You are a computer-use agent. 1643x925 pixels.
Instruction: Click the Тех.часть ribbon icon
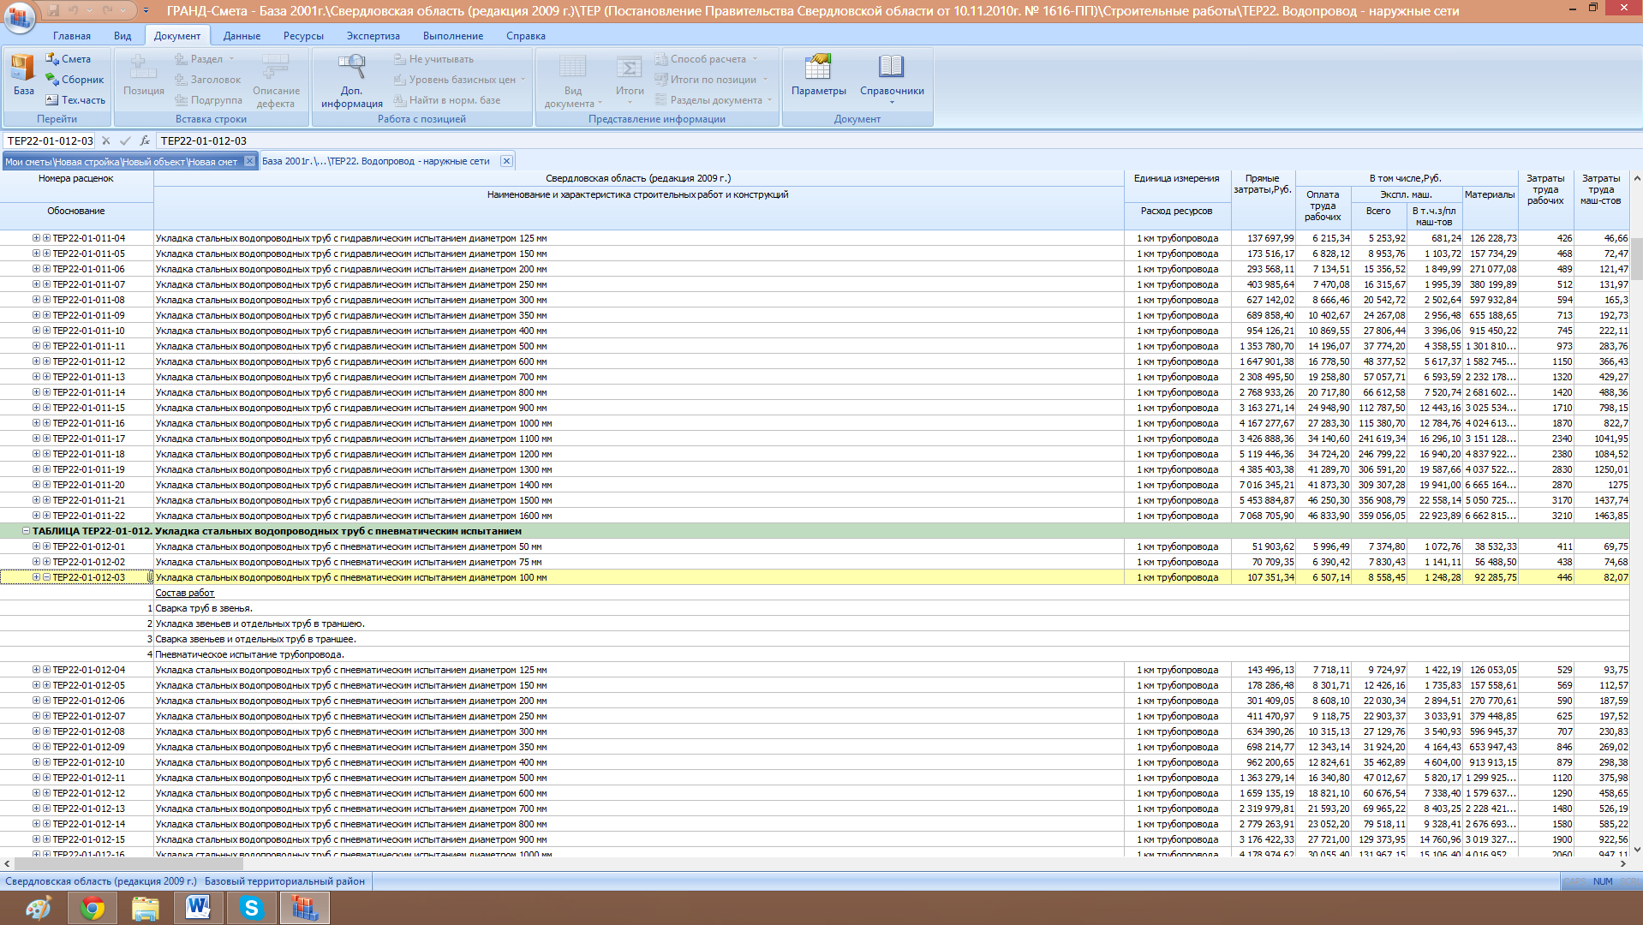[75, 100]
